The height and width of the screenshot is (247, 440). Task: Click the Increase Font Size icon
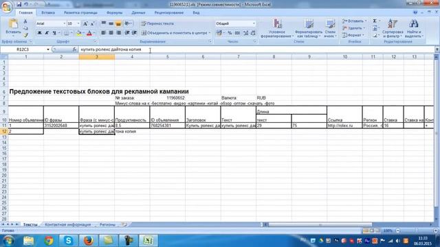85,23
